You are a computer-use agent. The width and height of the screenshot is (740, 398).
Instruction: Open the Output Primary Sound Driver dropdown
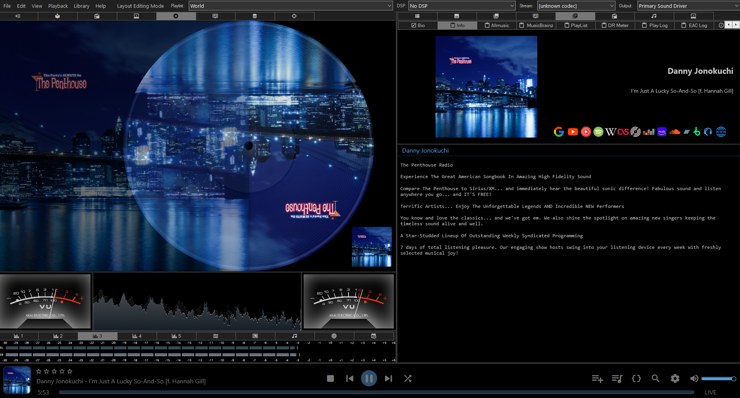[x=689, y=6]
